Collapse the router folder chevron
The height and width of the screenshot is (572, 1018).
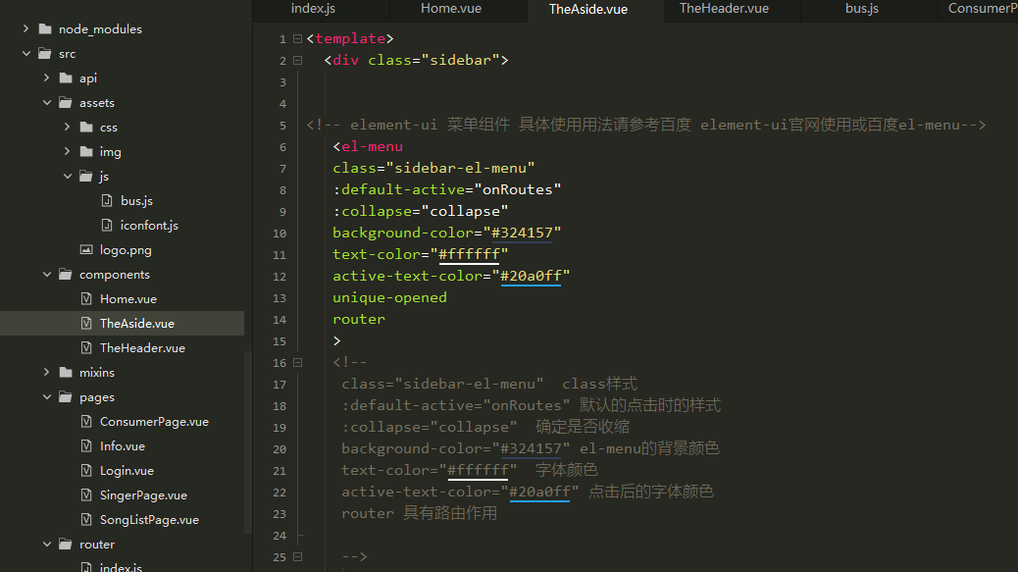click(x=47, y=545)
